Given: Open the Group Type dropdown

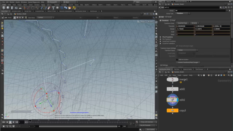Looking at the screenshot, I should [183, 13].
